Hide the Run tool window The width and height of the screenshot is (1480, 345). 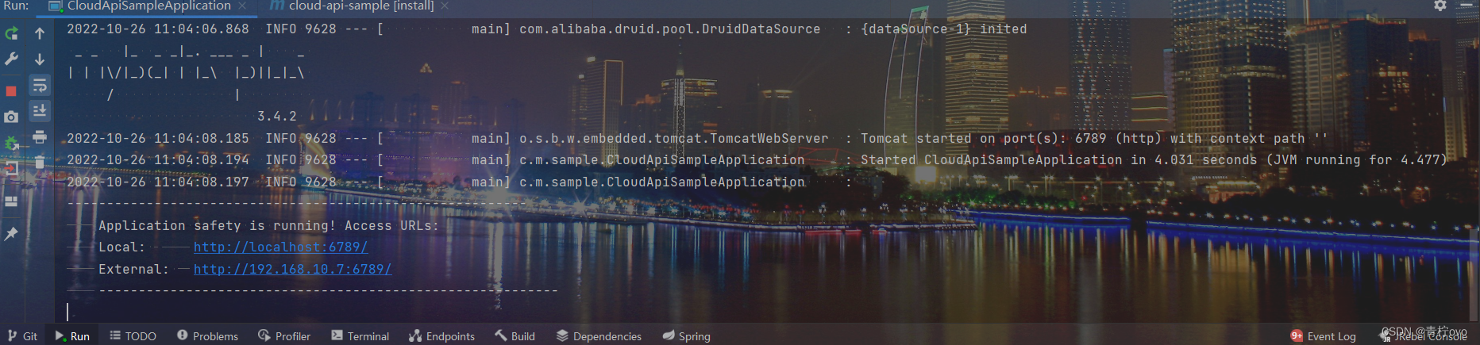[1466, 6]
